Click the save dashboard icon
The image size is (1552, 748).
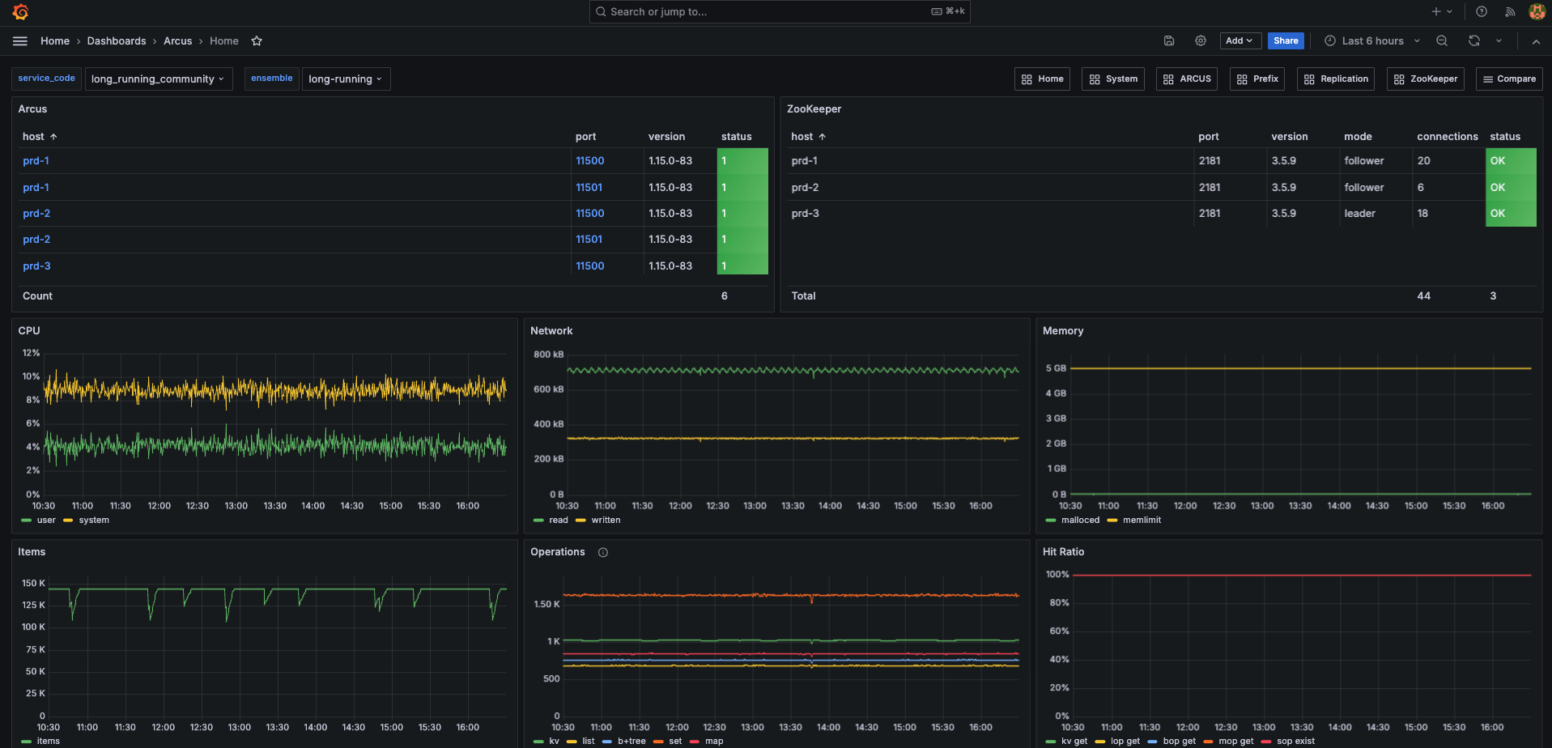point(1169,41)
